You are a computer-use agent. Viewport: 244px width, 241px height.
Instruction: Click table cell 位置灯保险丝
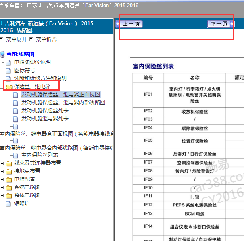[195, 141]
